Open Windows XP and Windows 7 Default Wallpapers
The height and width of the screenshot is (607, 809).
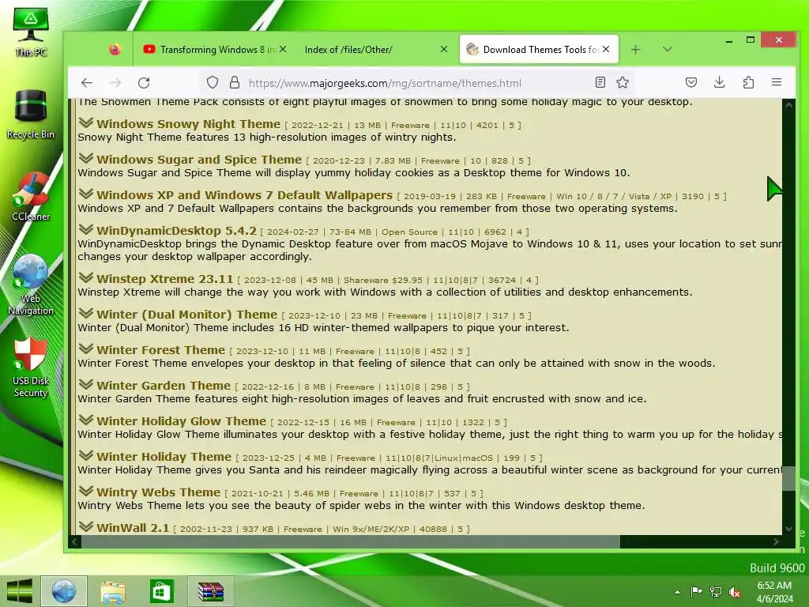tap(245, 195)
